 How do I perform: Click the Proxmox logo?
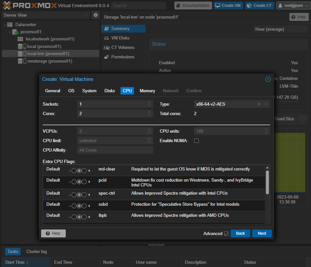[29, 6]
